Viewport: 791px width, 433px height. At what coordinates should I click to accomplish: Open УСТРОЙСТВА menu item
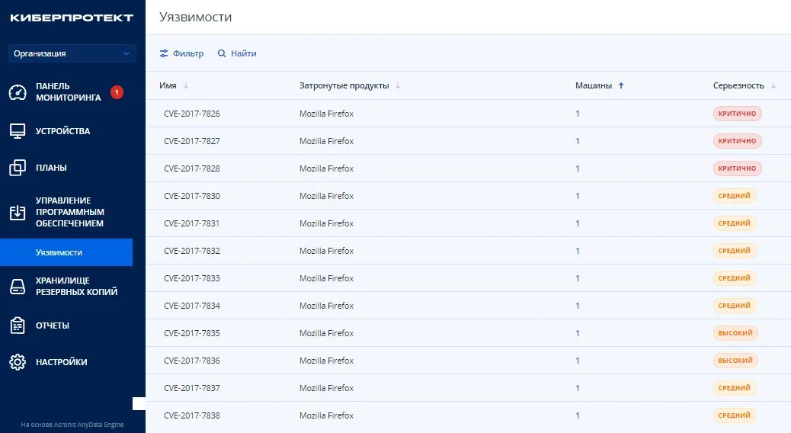(x=62, y=131)
